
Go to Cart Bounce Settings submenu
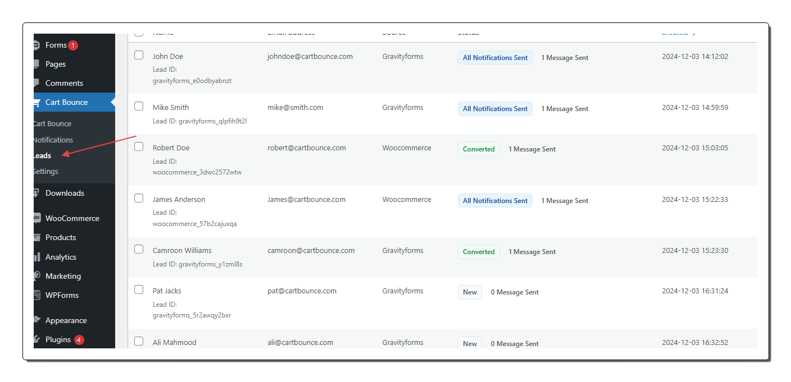[x=46, y=171]
